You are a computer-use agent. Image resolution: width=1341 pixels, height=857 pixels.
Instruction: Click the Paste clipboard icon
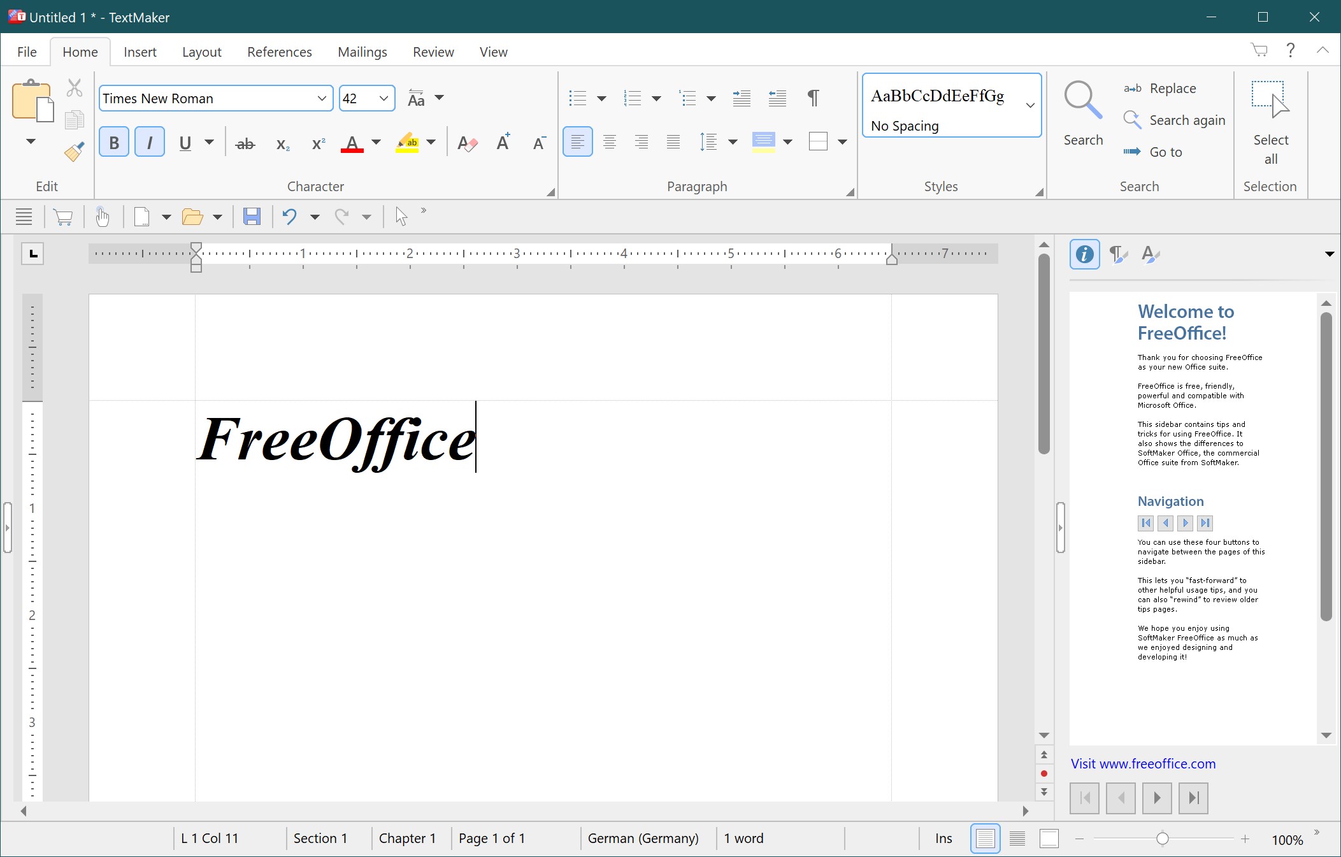[32, 101]
